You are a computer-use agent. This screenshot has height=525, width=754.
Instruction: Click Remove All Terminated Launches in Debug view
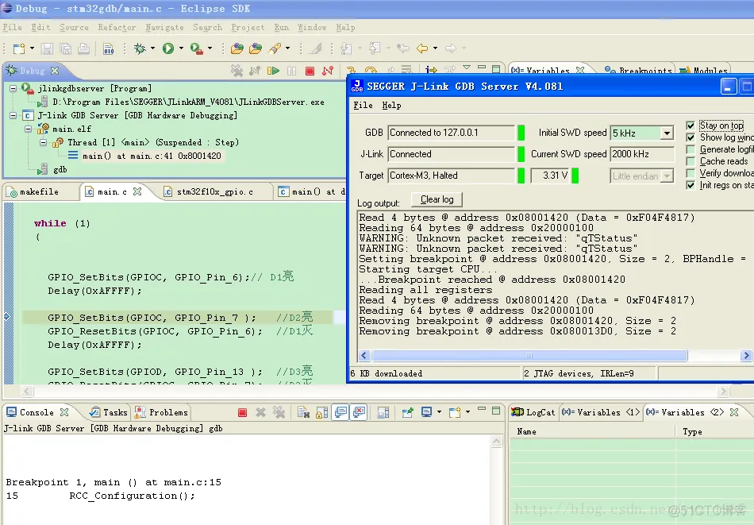click(x=237, y=71)
